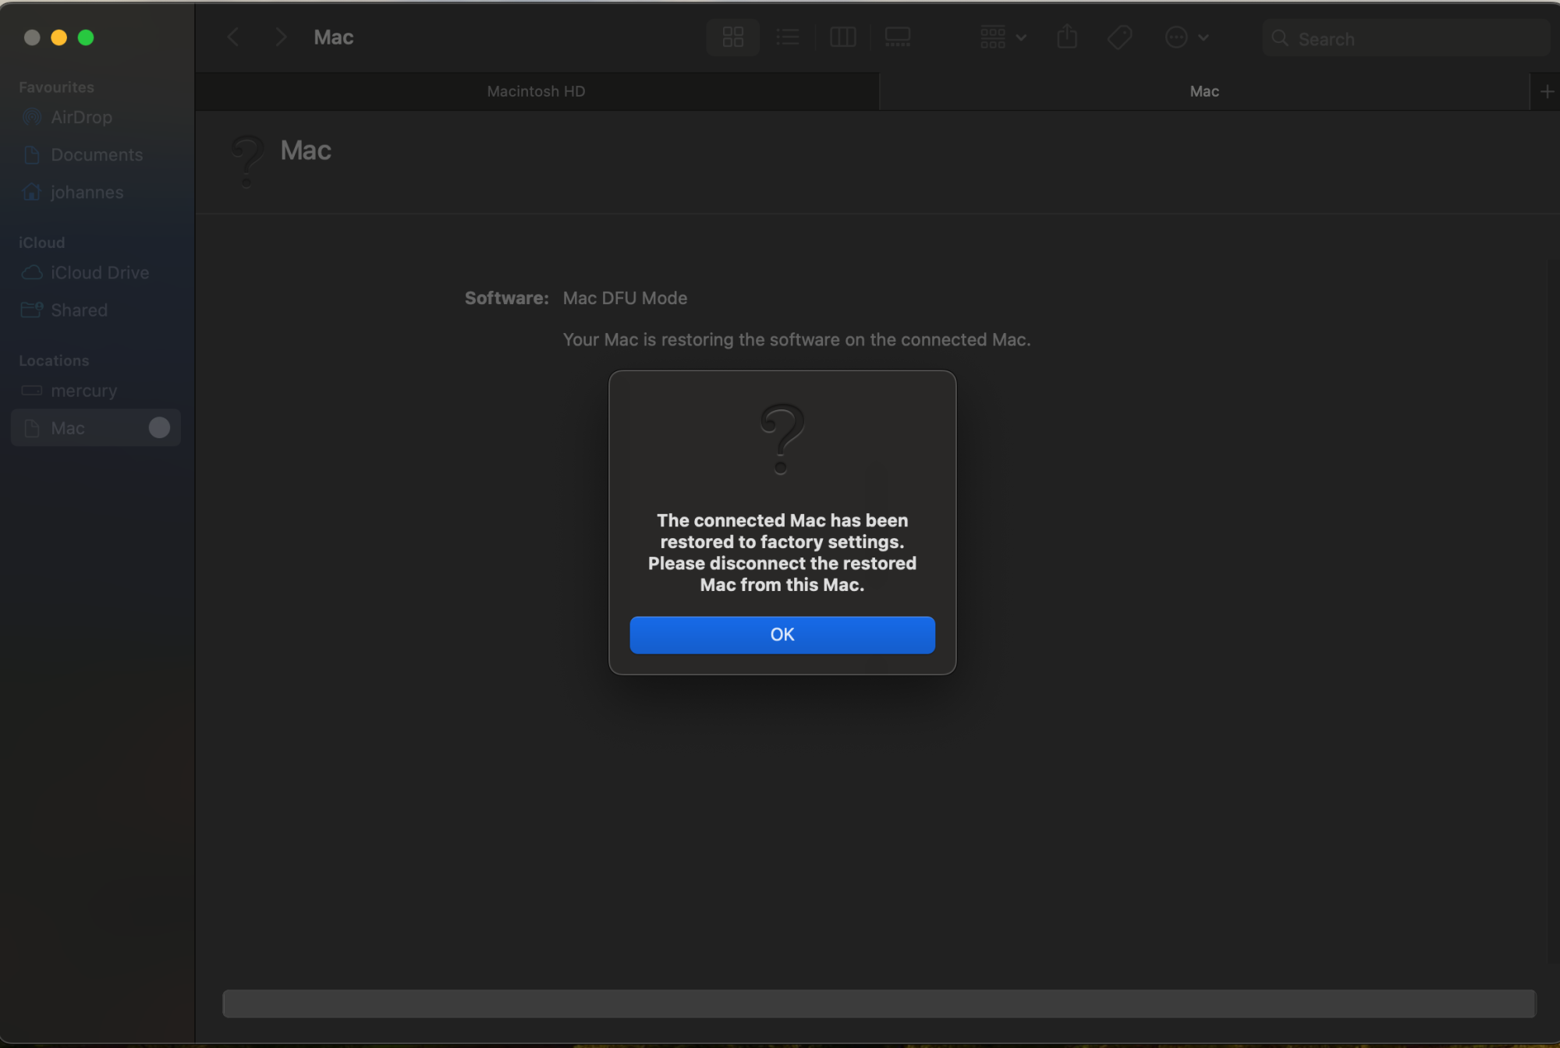
Task: Switch to icon grid view
Action: 732,37
